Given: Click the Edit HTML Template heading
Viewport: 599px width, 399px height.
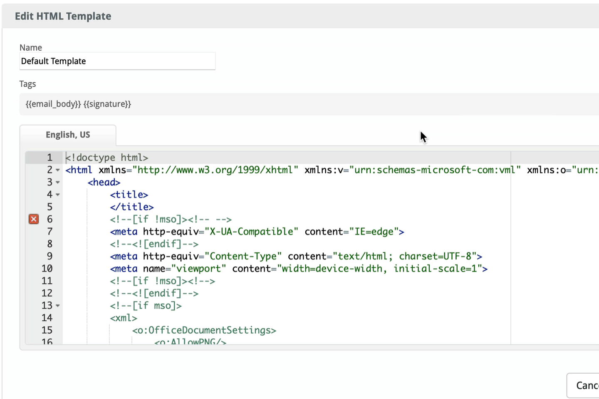Looking at the screenshot, I should (x=63, y=16).
